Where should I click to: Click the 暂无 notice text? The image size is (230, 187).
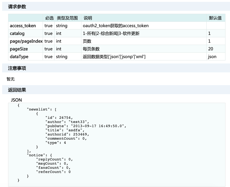(x=10, y=79)
